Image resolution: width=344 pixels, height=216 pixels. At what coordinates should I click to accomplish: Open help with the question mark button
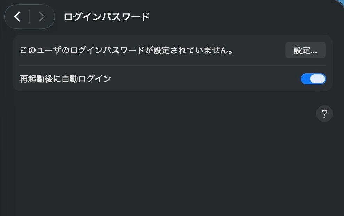point(324,114)
